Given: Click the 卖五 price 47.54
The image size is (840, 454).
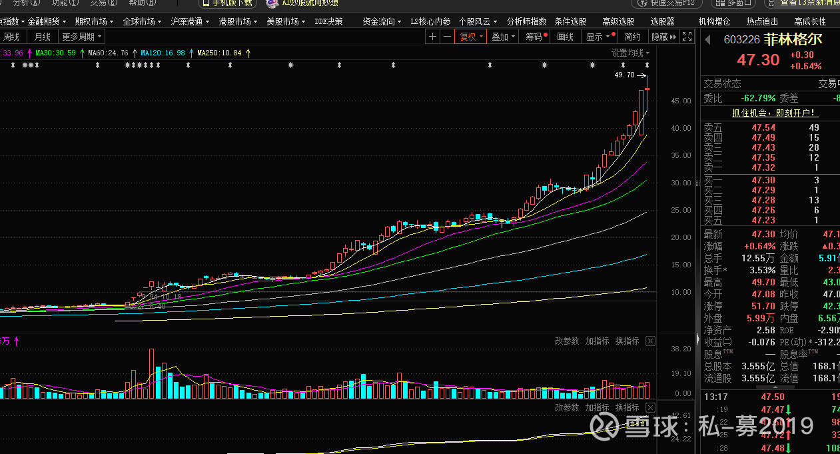Looking at the screenshot, I should tap(763, 128).
